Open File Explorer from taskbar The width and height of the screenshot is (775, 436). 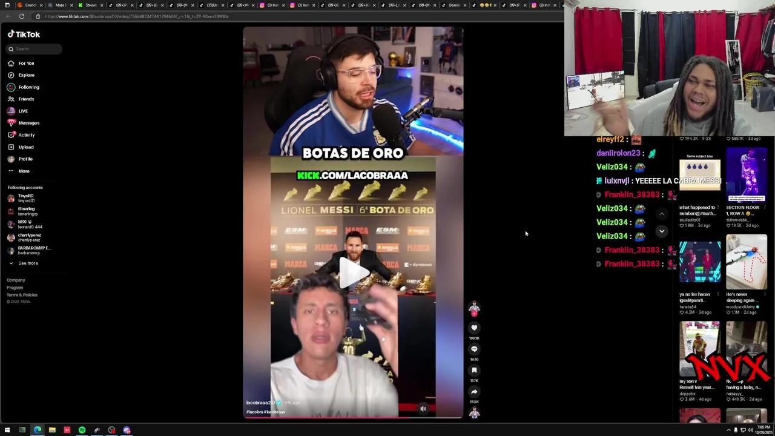pos(52,430)
